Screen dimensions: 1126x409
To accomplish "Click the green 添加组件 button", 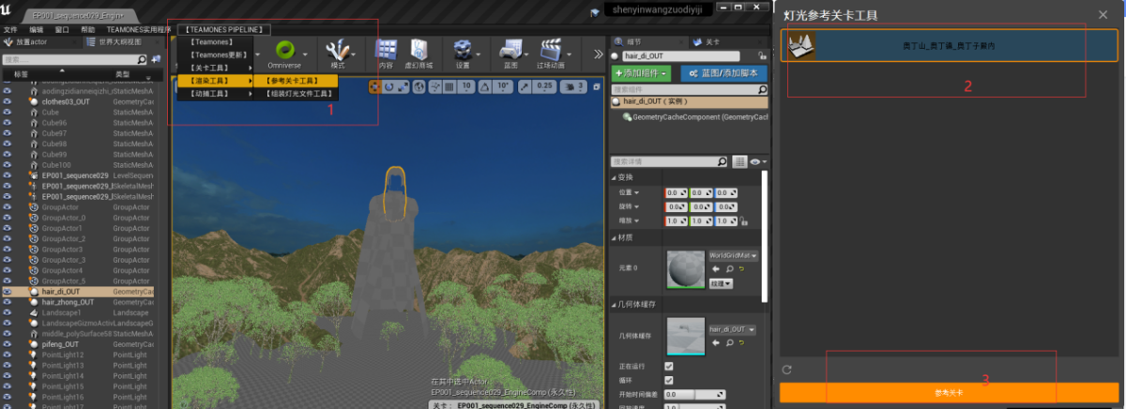I will [x=641, y=73].
